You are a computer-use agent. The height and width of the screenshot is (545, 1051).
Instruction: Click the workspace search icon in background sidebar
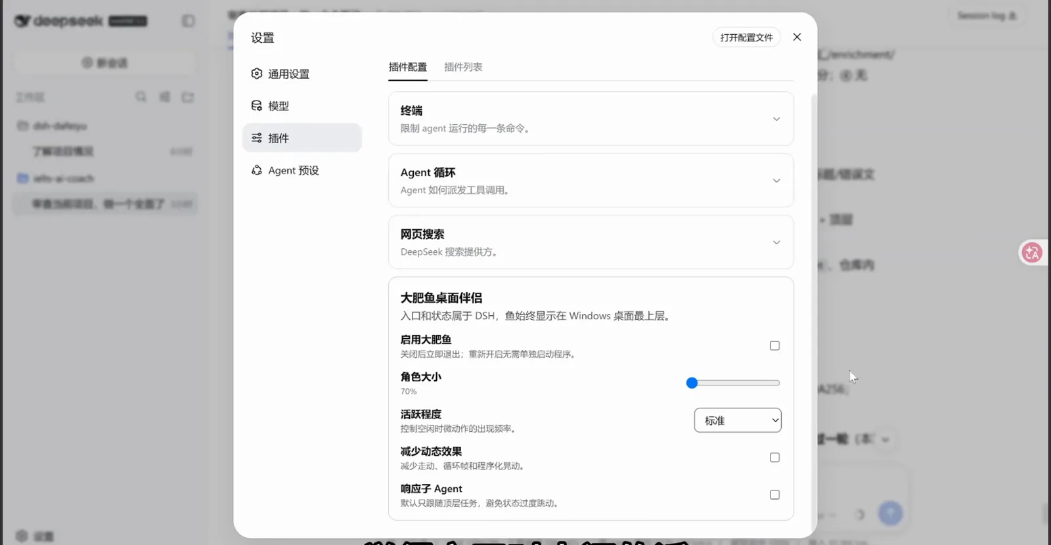point(141,97)
